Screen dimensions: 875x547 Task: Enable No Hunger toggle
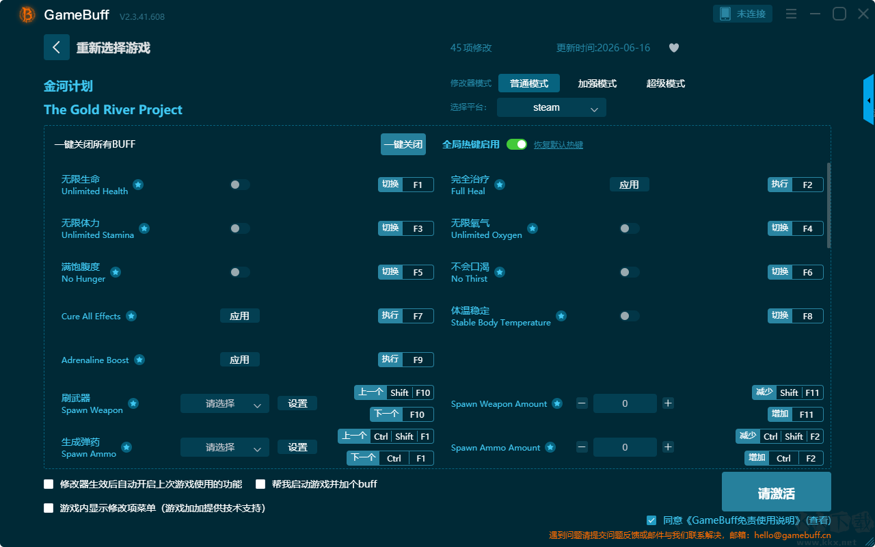point(240,272)
